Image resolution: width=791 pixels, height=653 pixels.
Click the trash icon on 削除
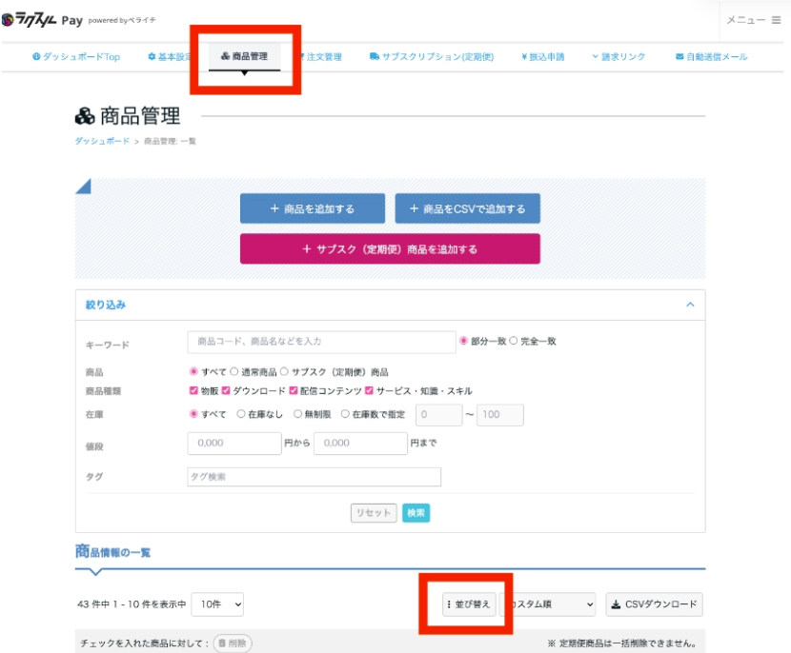[222, 643]
